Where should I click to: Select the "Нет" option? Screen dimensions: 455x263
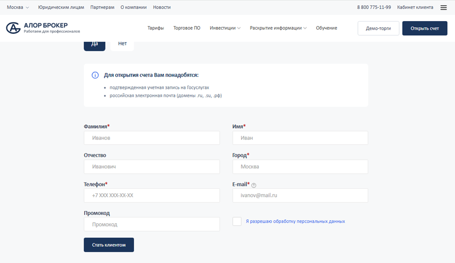coord(122,44)
